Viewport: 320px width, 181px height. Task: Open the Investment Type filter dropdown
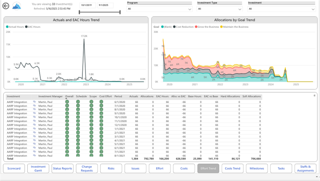point(219,9)
